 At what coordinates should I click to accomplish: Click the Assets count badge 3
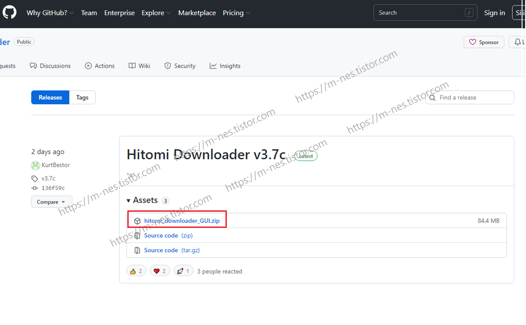coord(165,201)
